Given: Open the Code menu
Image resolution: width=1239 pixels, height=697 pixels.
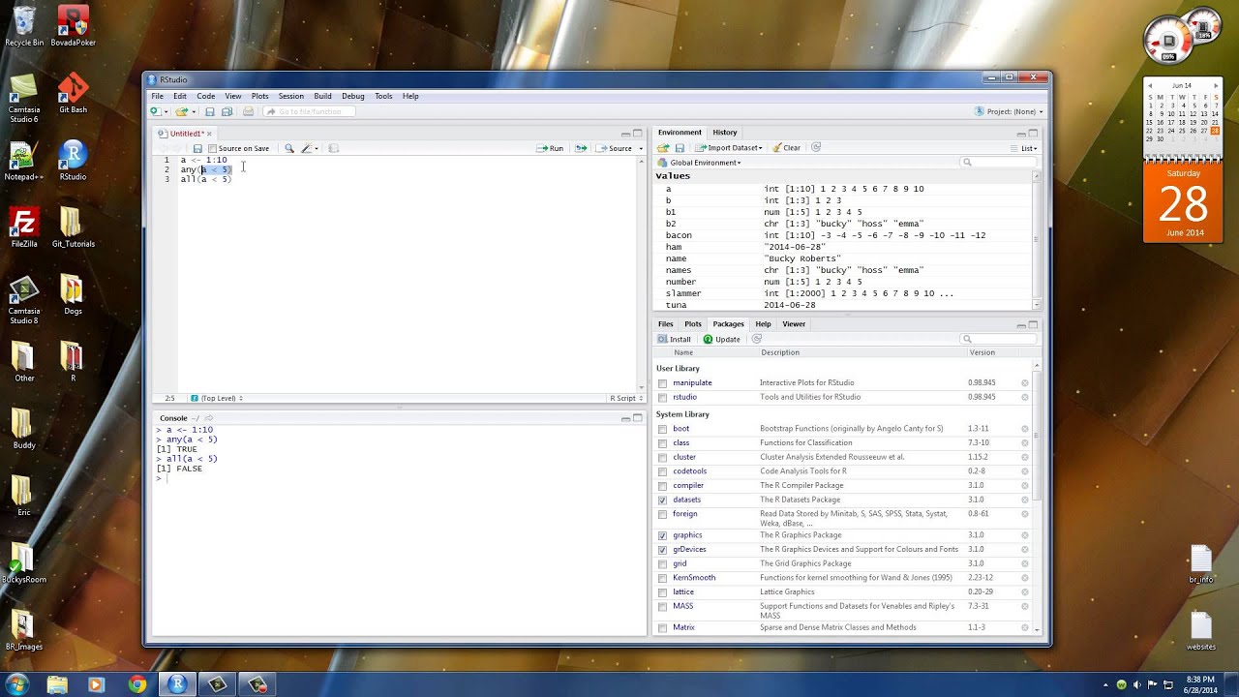Looking at the screenshot, I should 205,97.
